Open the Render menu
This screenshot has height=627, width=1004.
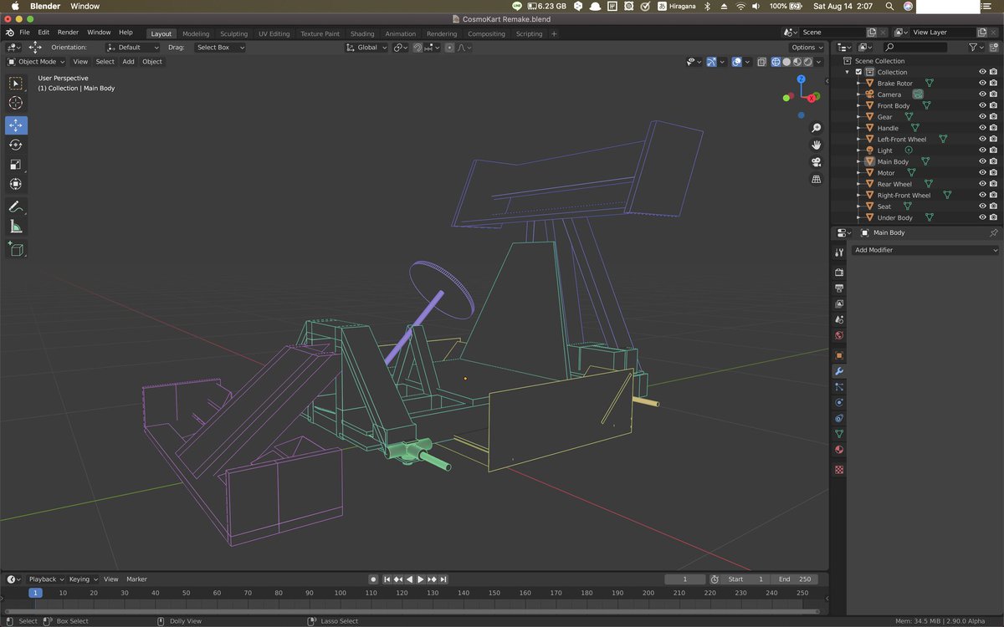click(68, 33)
